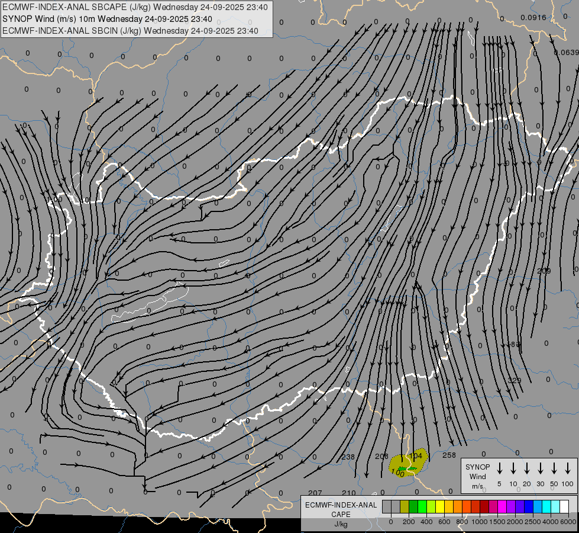Click the 10 m/s wind arrow in legend
The height and width of the screenshot is (533, 579).
click(x=513, y=468)
